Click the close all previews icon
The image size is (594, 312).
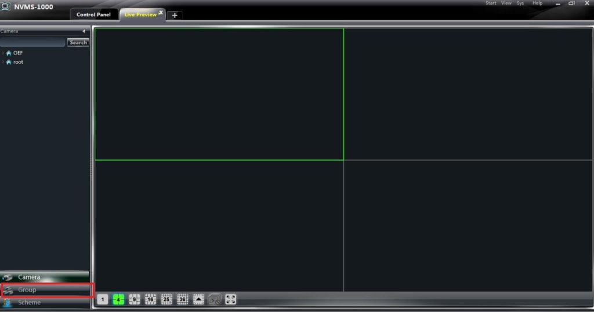click(x=215, y=299)
